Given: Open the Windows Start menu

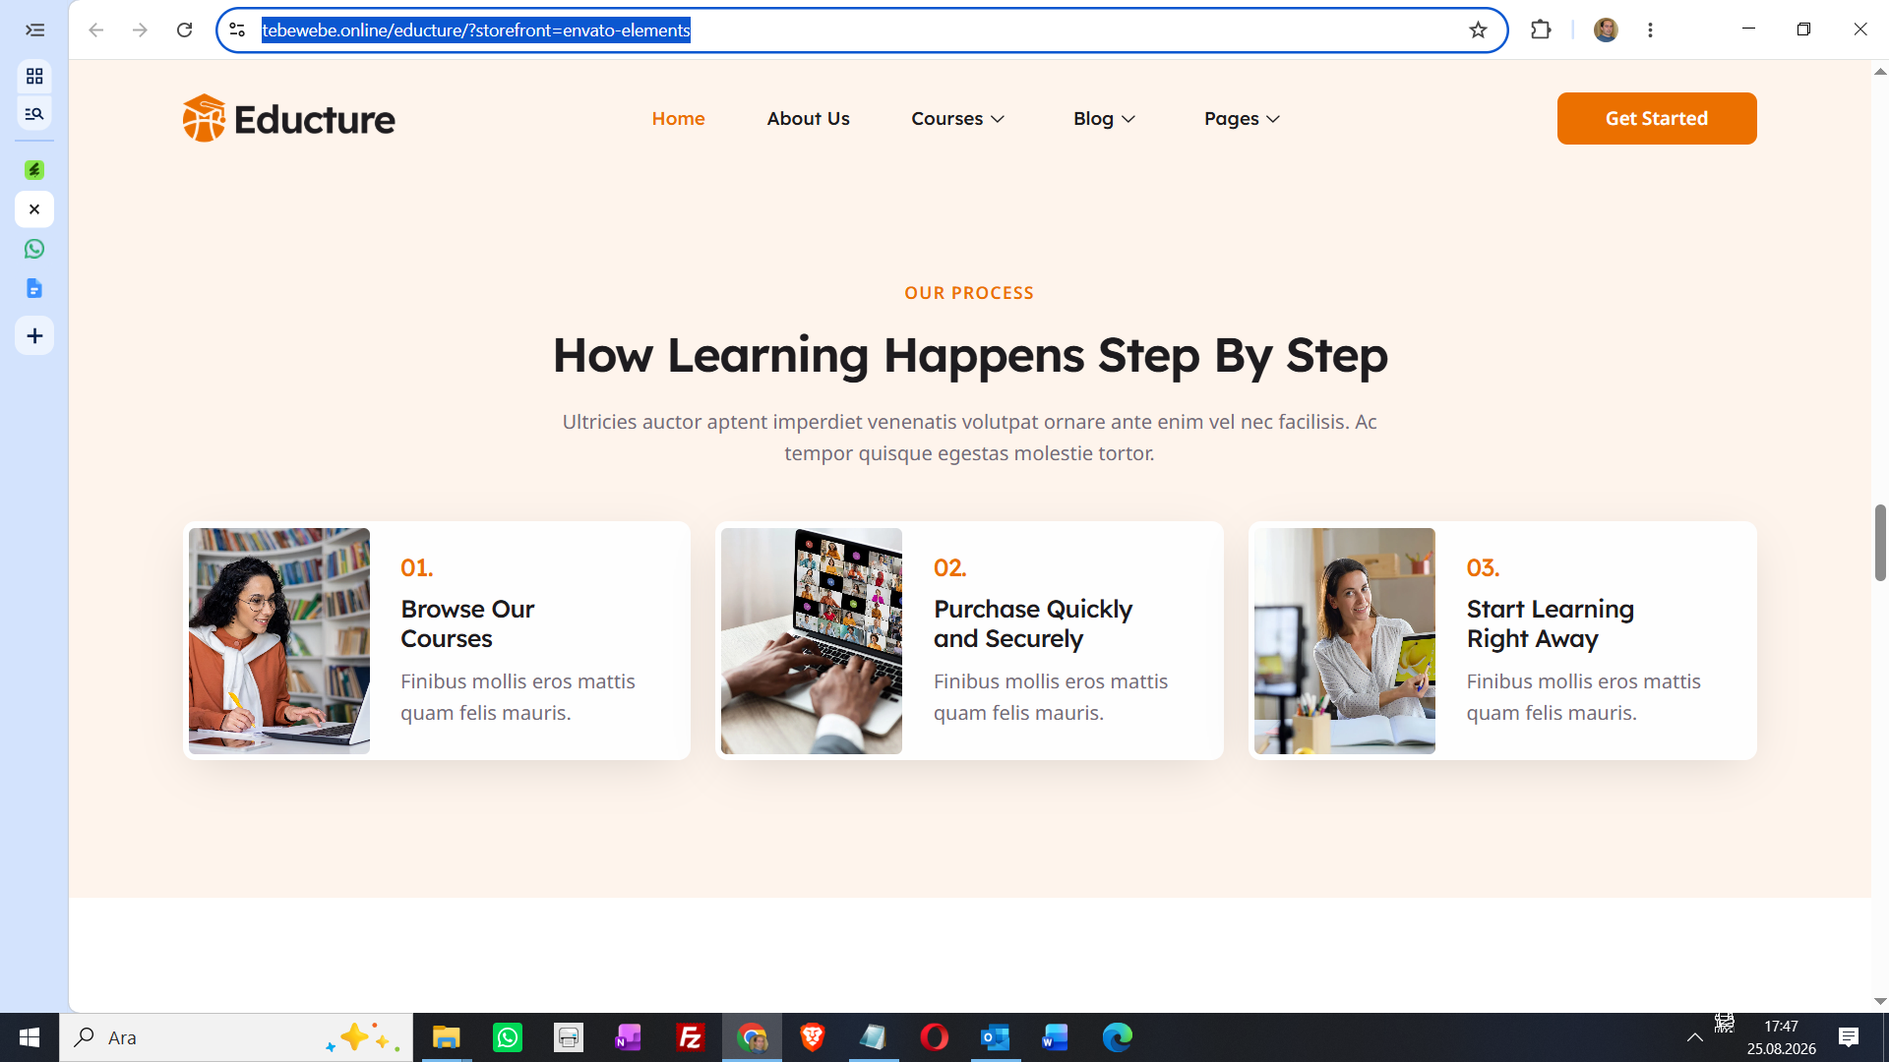Looking at the screenshot, I should [x=30, y=1037].
